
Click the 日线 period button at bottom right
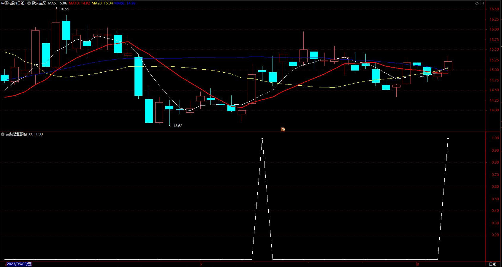[493, 264]
